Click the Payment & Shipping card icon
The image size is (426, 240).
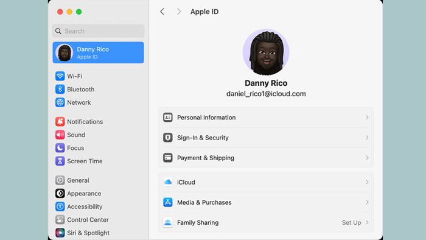(167, 158)
